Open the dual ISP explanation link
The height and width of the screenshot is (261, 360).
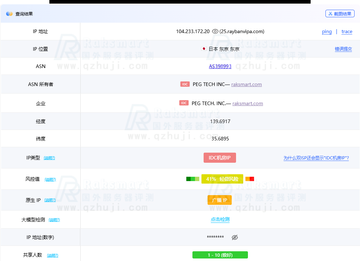316,158
